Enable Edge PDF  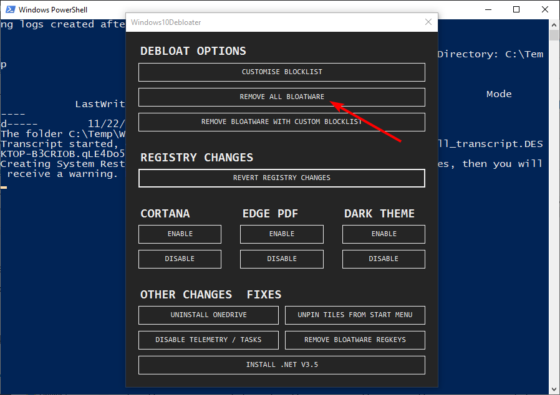click(282, 234)
